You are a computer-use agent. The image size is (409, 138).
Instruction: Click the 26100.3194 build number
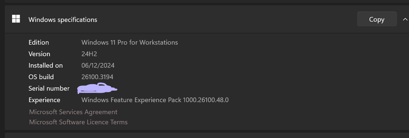click(97, 77)
